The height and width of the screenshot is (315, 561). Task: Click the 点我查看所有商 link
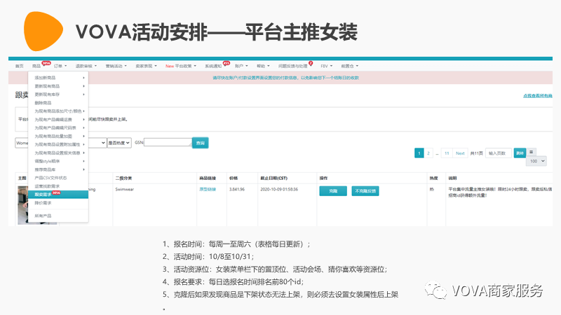[x=537, y=95]
